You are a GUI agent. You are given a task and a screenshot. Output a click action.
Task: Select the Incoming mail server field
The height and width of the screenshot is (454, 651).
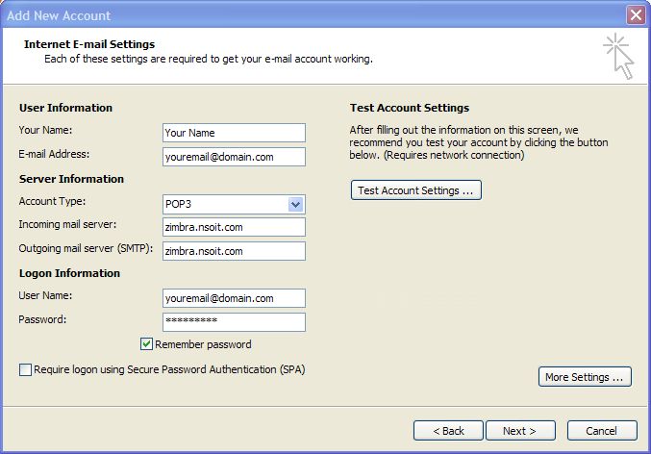click(234, 227)
